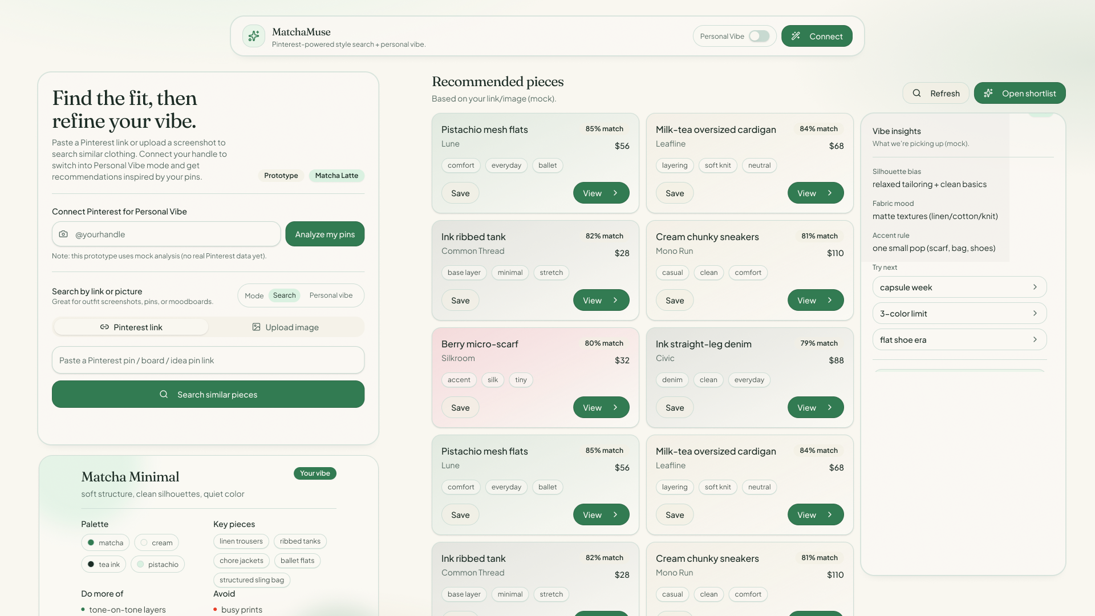Click 79% match badge on denim card
The height and width of the screenshot is (616, 1095).
pos(819,343)
